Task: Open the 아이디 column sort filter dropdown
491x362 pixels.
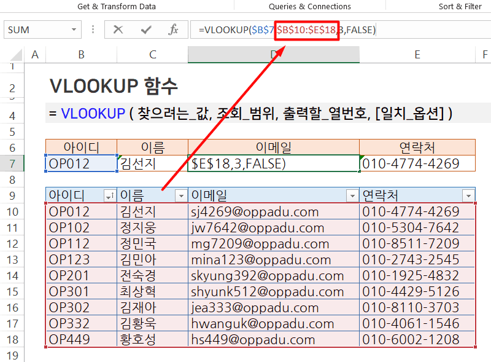Action: tap(110, 196)
